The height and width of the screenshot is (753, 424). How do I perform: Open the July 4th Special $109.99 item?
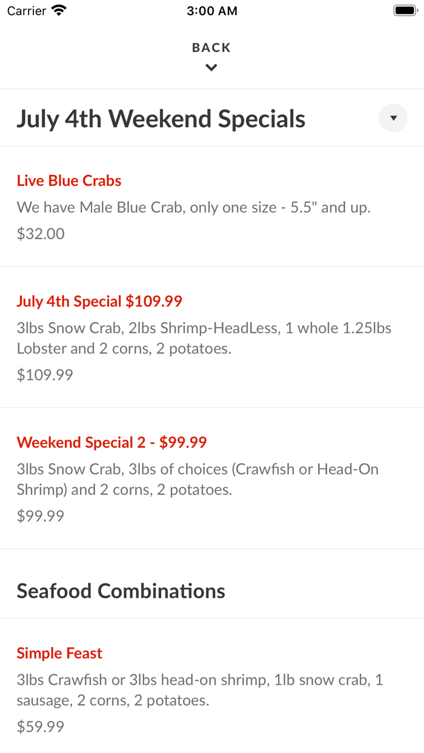[x=99, y=301]
